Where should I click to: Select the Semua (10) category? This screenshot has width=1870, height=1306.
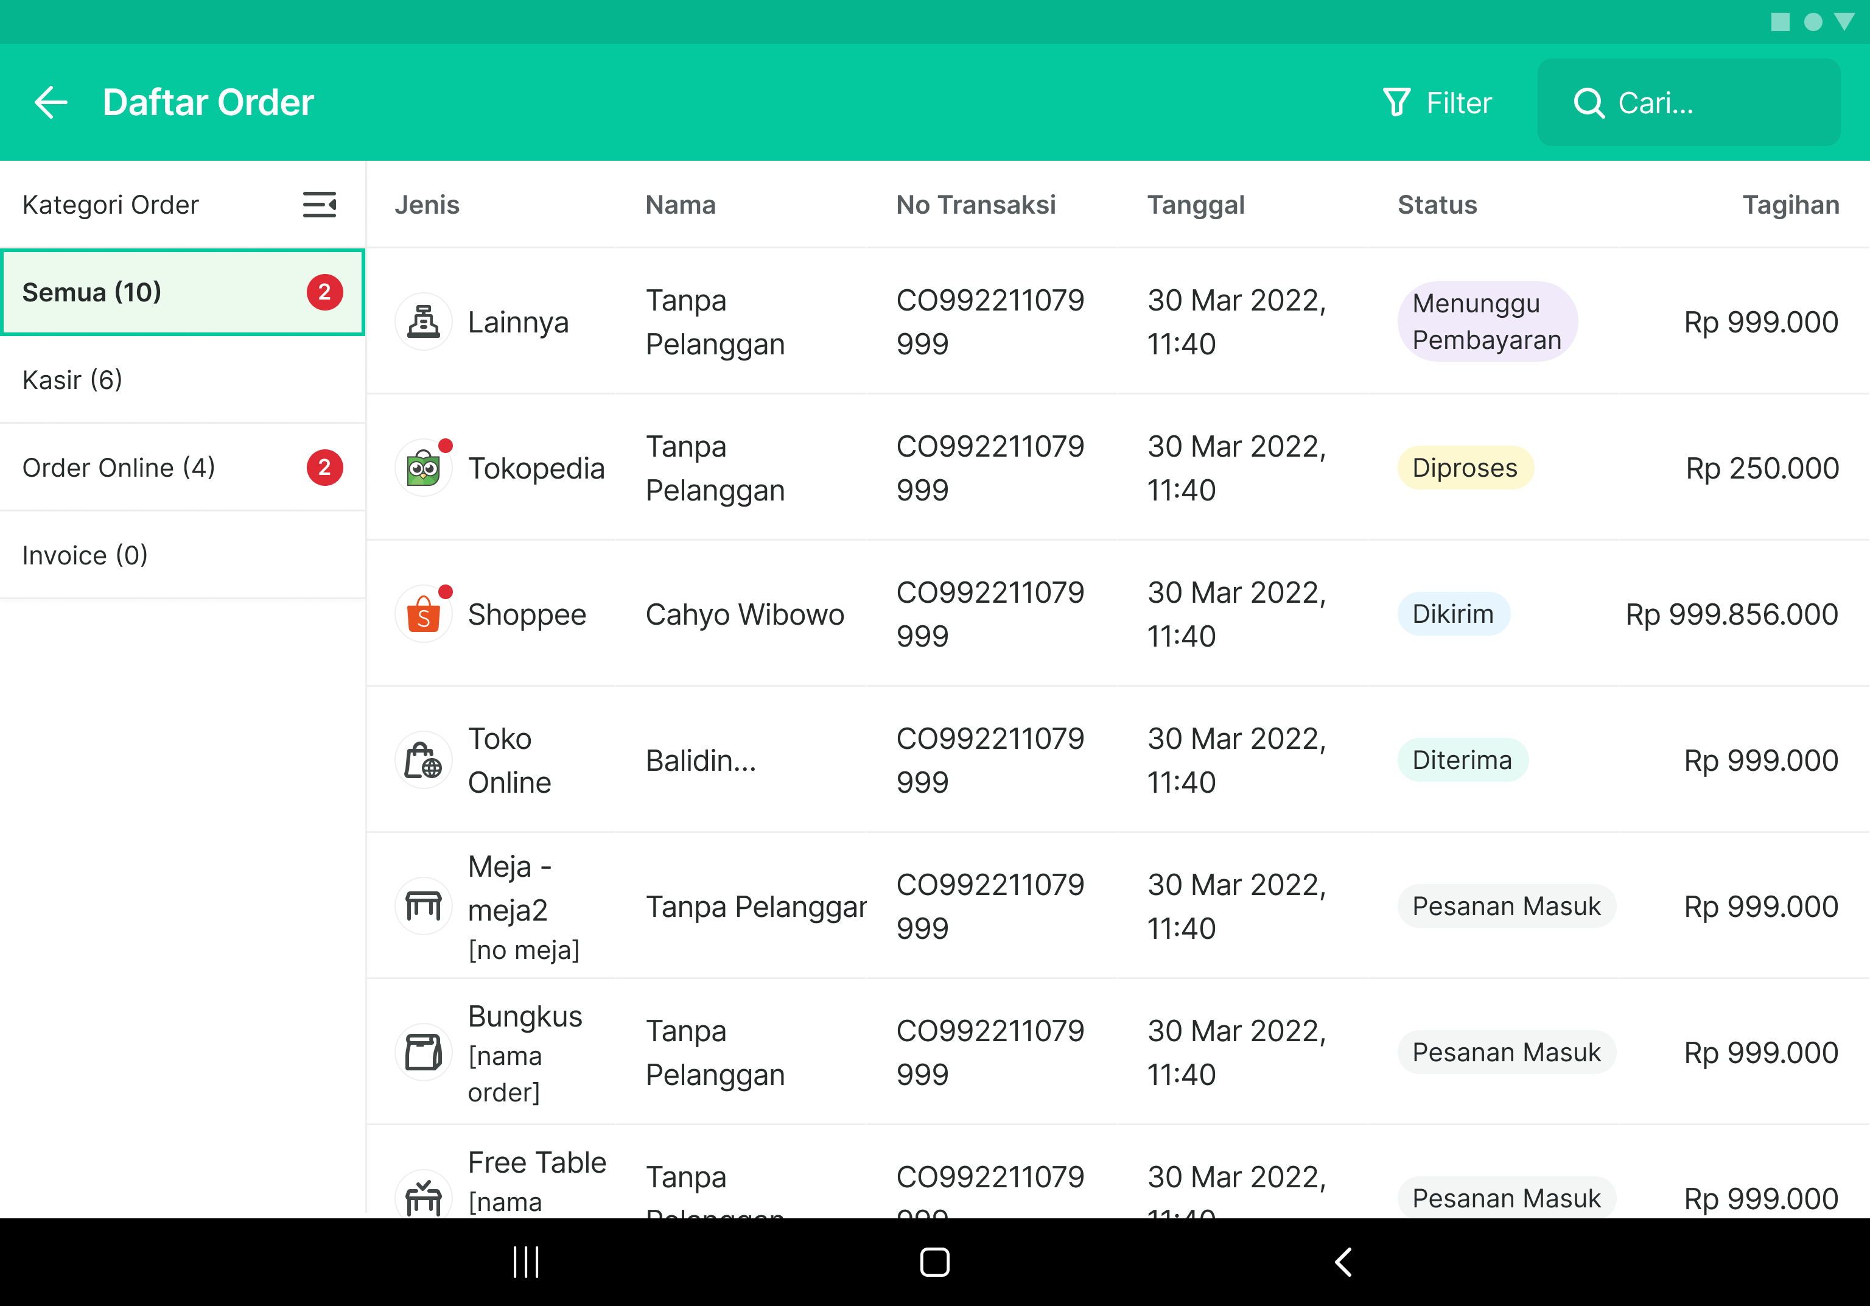coord(183,292)
